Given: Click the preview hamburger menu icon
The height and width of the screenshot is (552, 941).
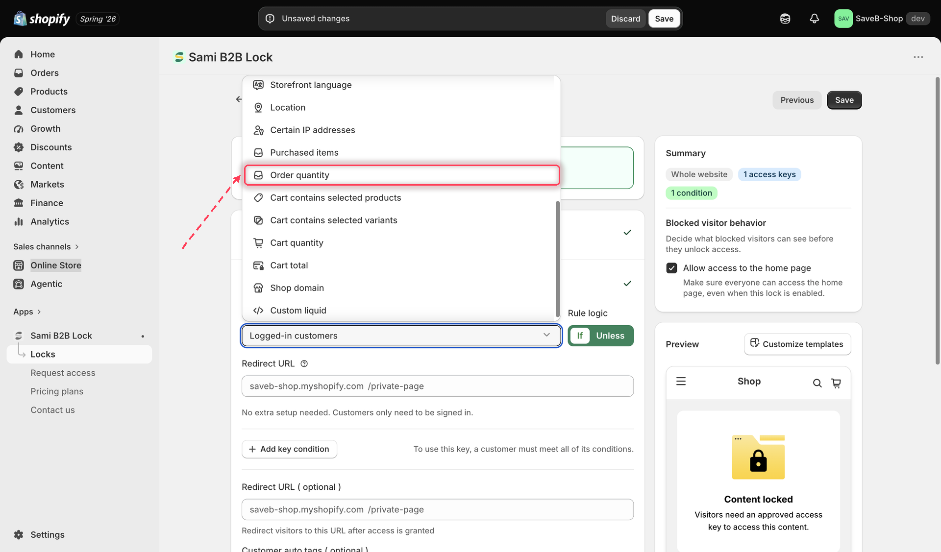Looking at the screenshot, I should [x=681, y=382].
